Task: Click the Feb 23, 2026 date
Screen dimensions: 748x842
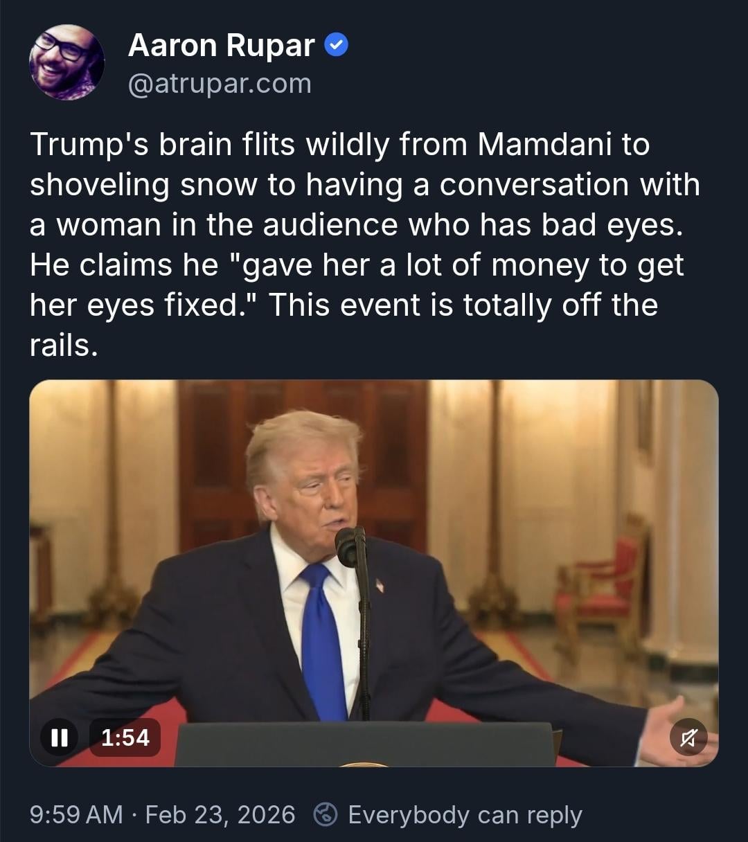Action: pyautogui.click(x=220, y=815)
